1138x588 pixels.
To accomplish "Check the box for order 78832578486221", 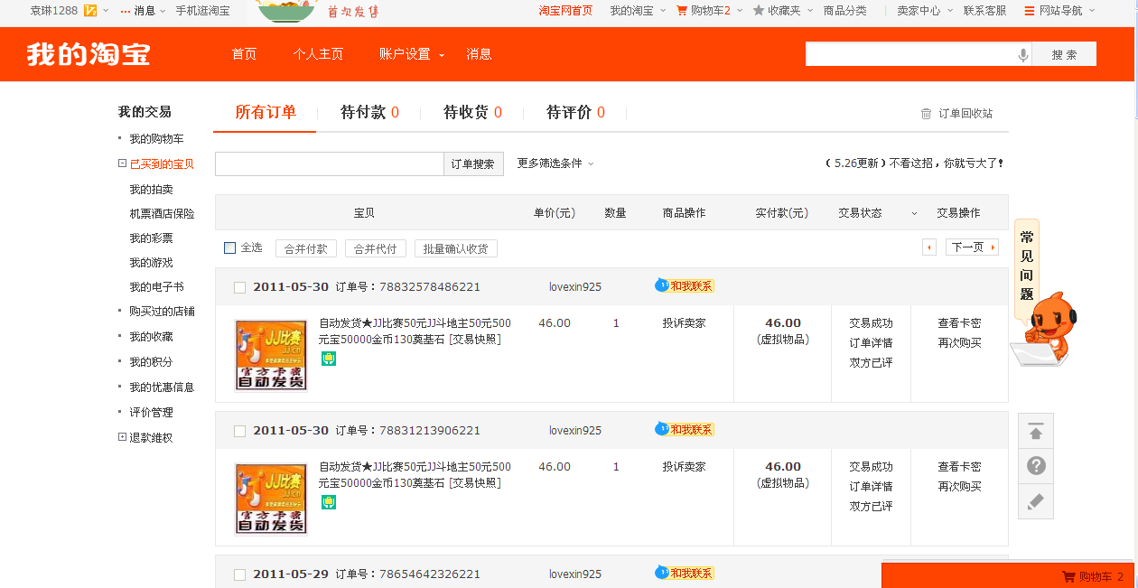I will pyautogui.click(x=239, y=287).
